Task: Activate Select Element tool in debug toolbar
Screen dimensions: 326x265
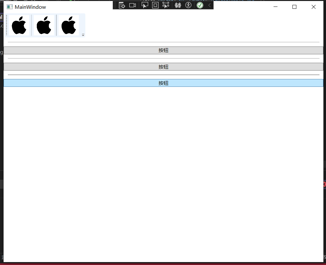Action: tap(145, 6)
